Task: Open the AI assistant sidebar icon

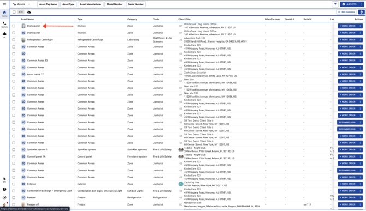Action: (4, 34)
